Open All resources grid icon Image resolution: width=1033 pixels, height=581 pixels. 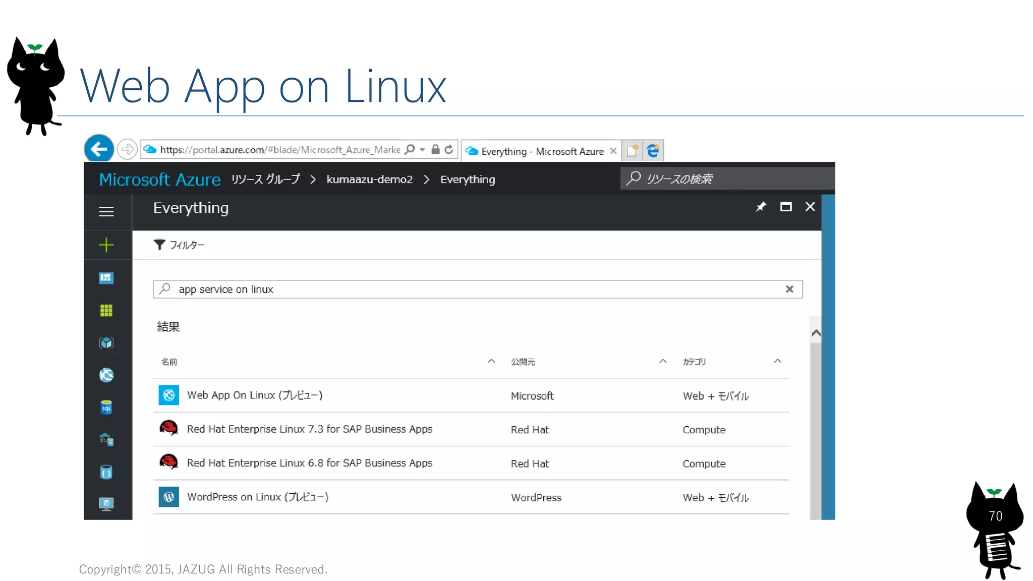pos(106,311)
